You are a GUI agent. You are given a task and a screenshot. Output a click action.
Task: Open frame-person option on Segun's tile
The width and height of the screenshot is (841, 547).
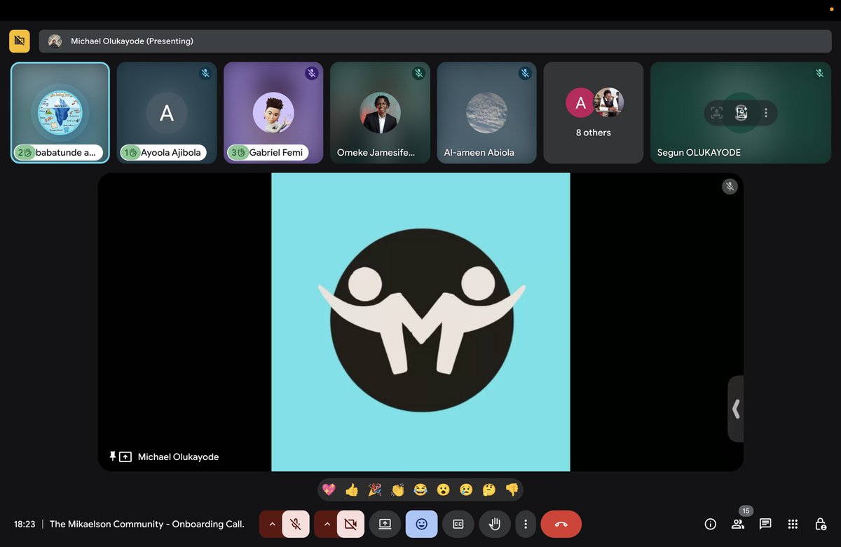[716, 113]
